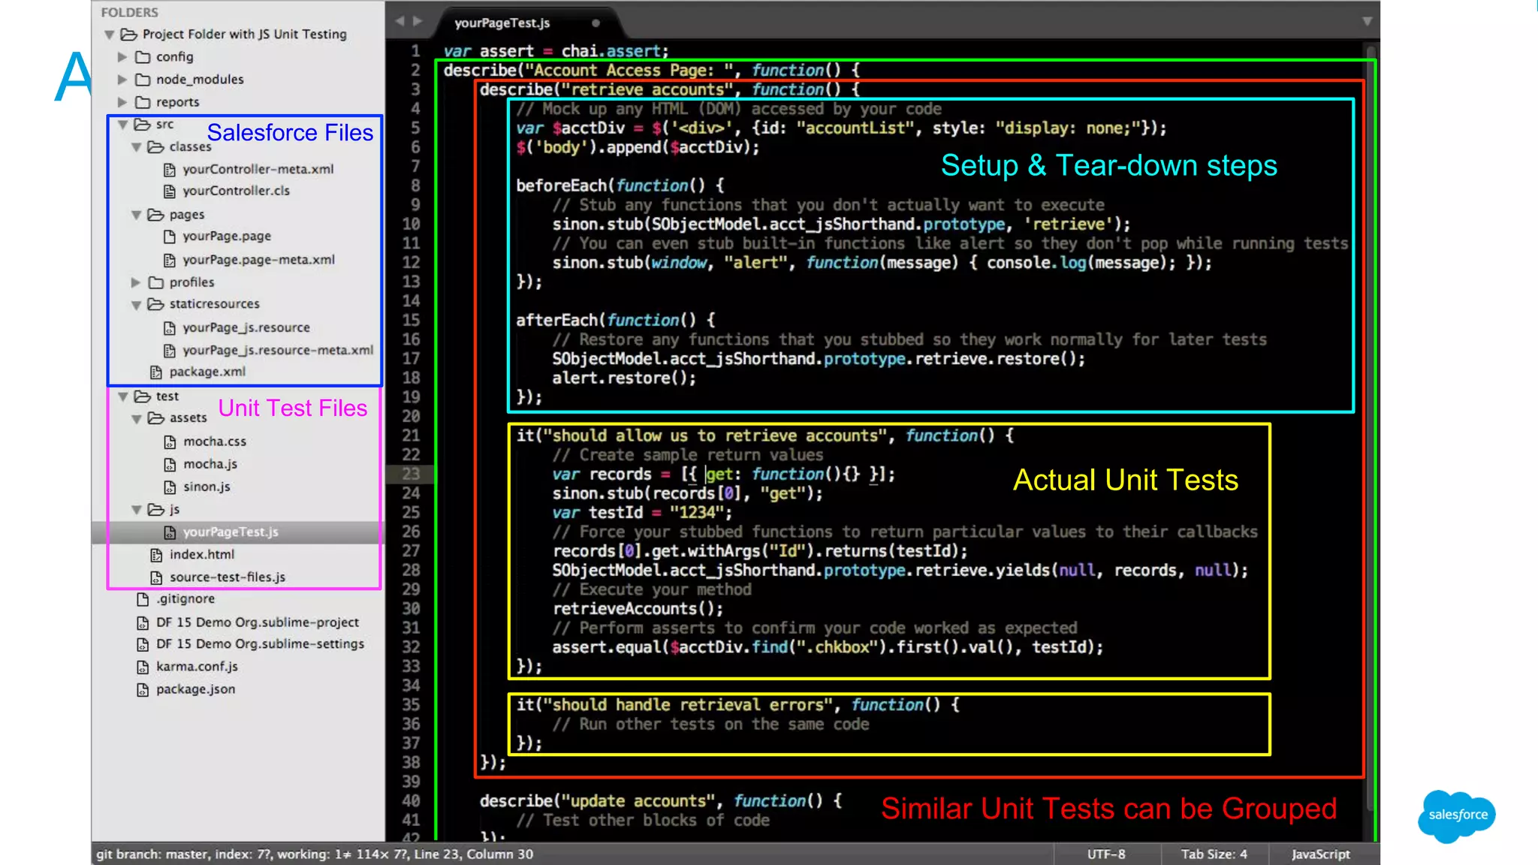This screenshot has height=865, width=1538.
Task: Close the yourPageTest.js tab via unsaved dot
Action: point(596,23)
